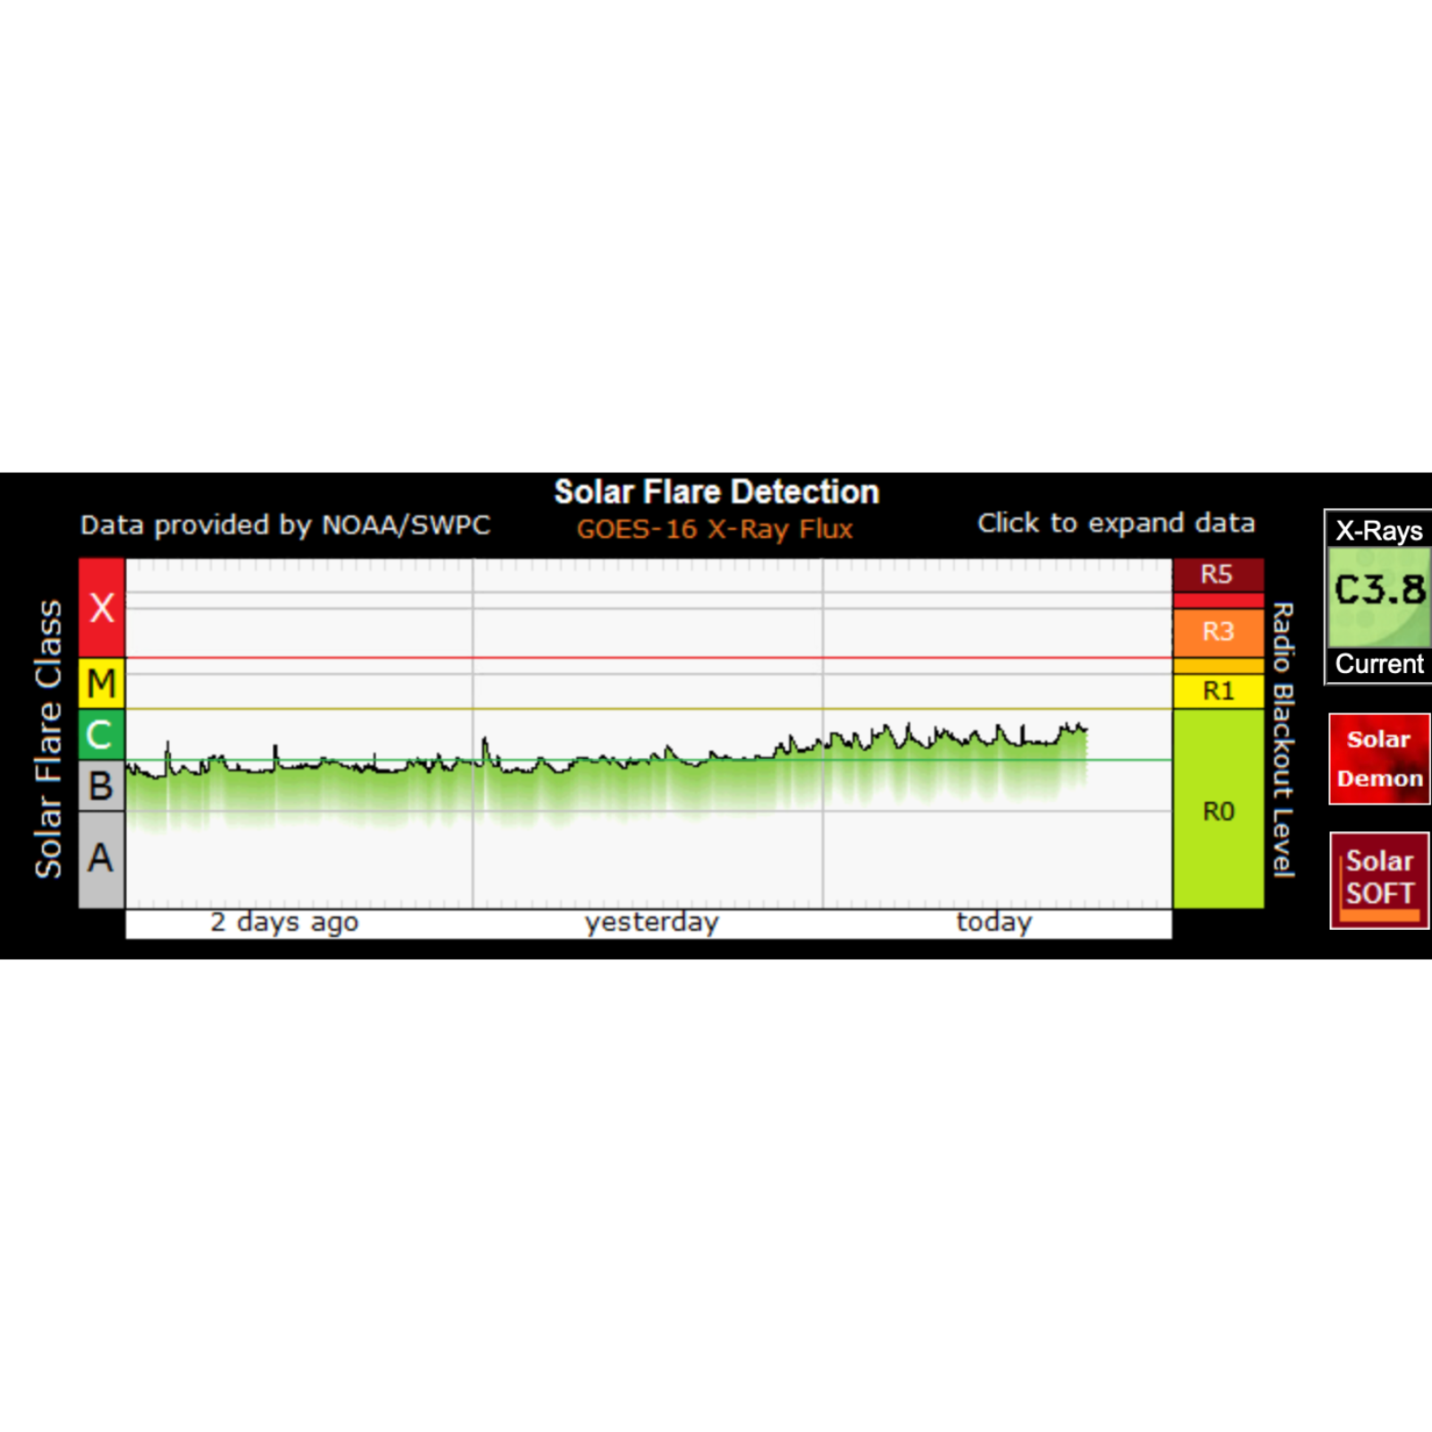Click the "2 days ago" axis label
The width and height of the screenshot is (1432, 1432).
(x=284, y=922)
